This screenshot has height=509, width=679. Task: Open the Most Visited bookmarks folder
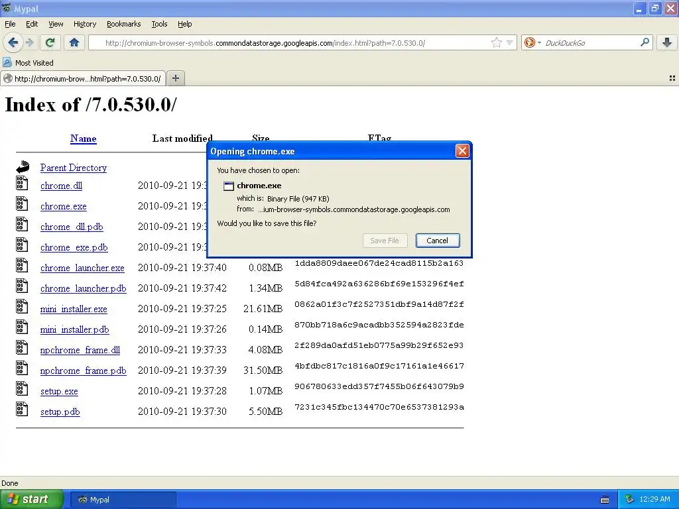click(x=28, y=63)
